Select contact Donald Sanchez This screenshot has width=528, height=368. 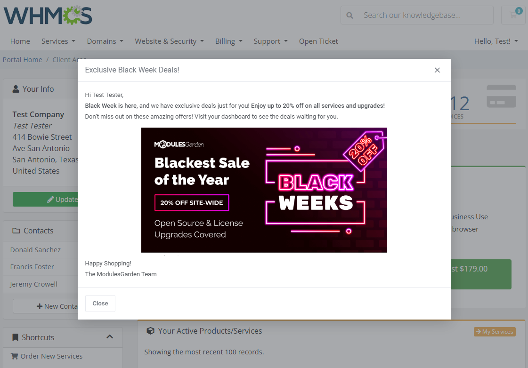[x=35, y=250]
